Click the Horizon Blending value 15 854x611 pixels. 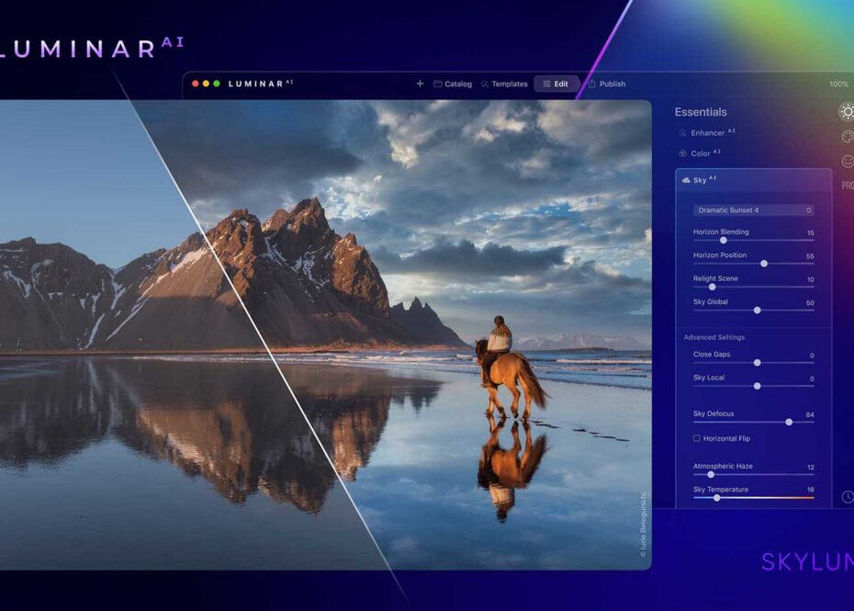[x=811, y=232]
